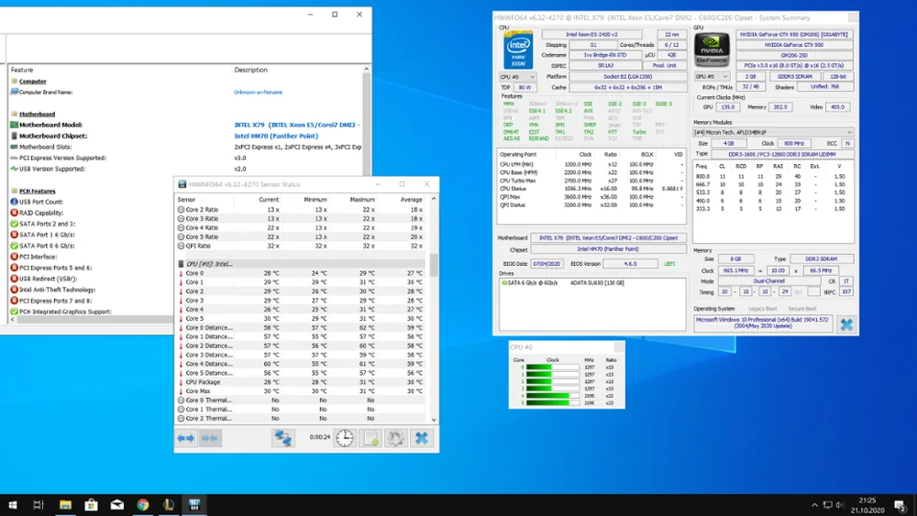Open the CPU #0 selector dropdown

tap(517, 77)
